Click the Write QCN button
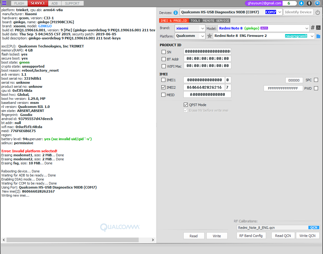 [307, 236]
